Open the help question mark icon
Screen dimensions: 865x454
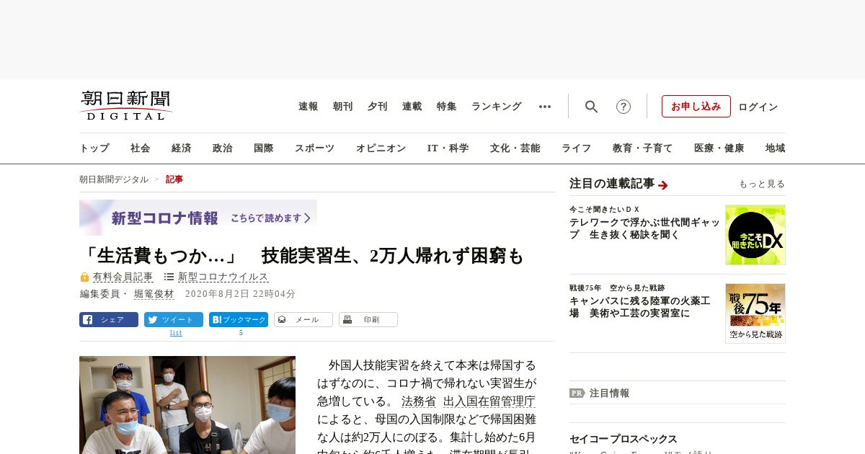624,107
